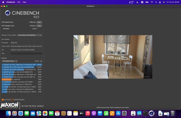The image size is (181, 118).
Task: Open the Apple menu
Action: coord(3,2)
